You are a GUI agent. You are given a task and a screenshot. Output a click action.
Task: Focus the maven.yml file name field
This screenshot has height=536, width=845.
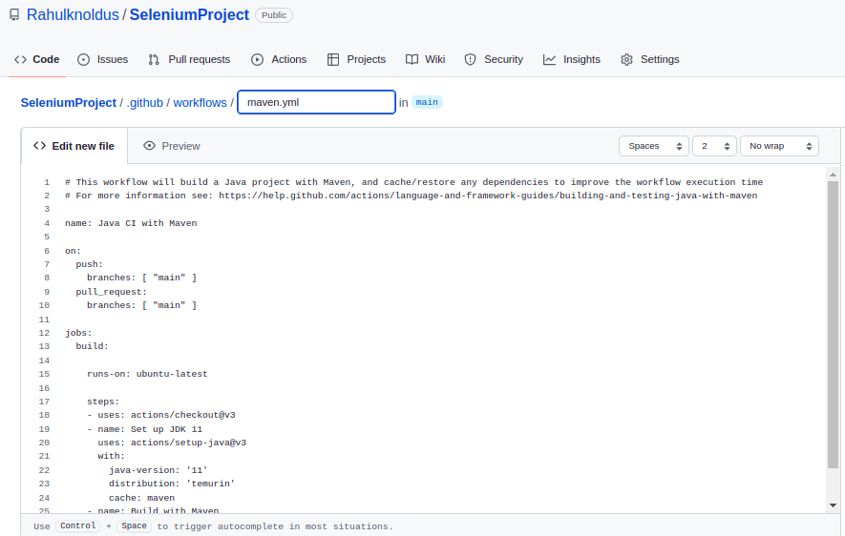click(316, 102)
